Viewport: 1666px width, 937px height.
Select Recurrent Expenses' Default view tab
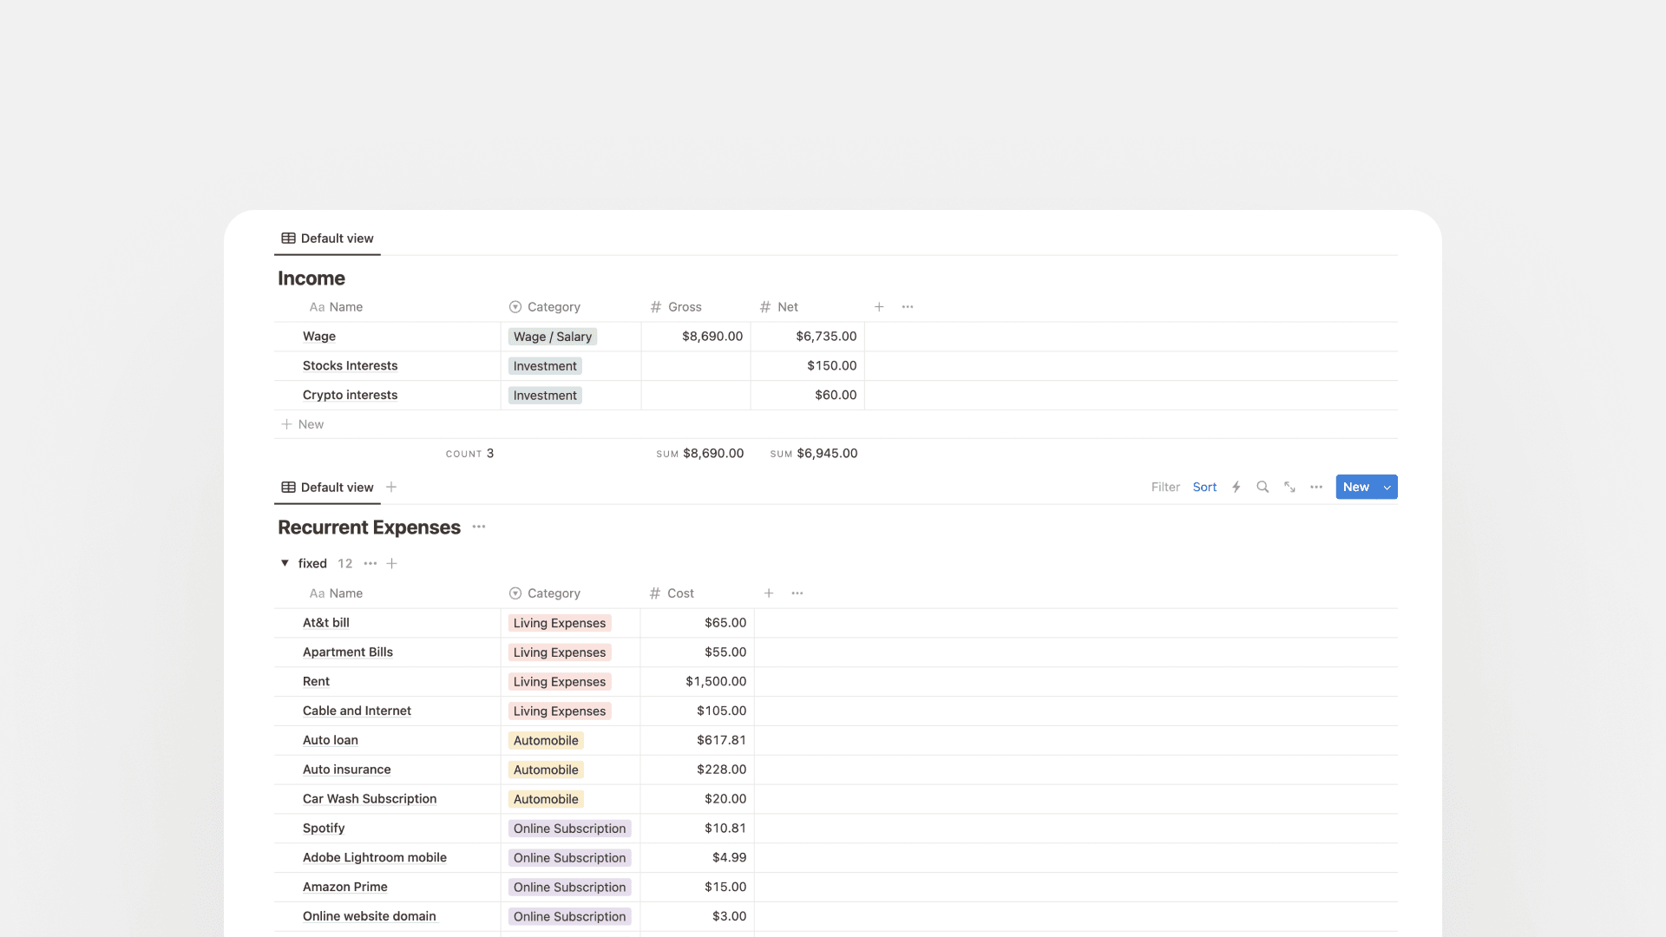tap(327, 488)
